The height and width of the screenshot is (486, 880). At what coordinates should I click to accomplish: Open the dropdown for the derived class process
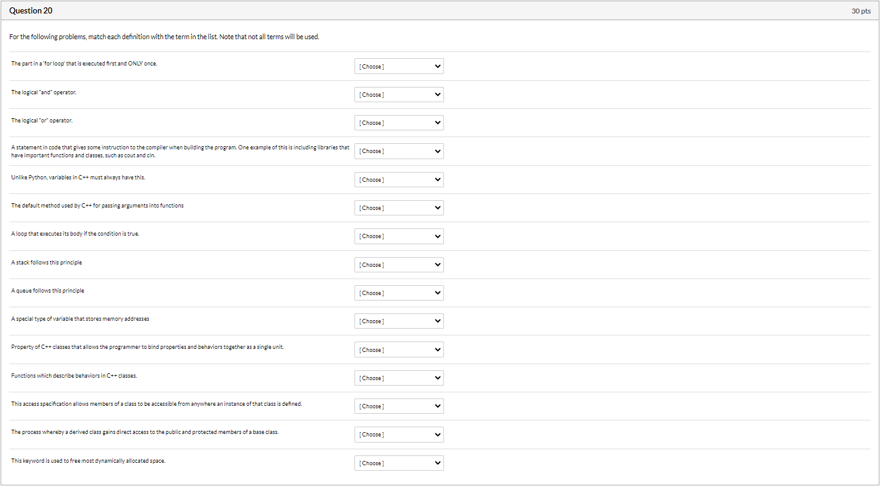click(x=399, y=435)
